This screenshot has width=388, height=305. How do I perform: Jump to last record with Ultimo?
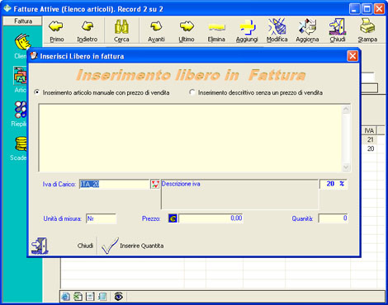coord(187,30)
